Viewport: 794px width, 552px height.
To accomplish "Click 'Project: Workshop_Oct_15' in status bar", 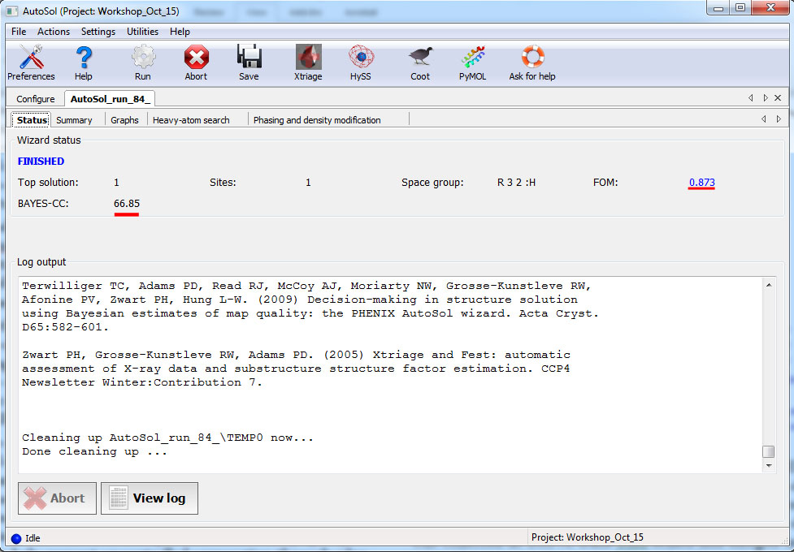I will (588, 538).
